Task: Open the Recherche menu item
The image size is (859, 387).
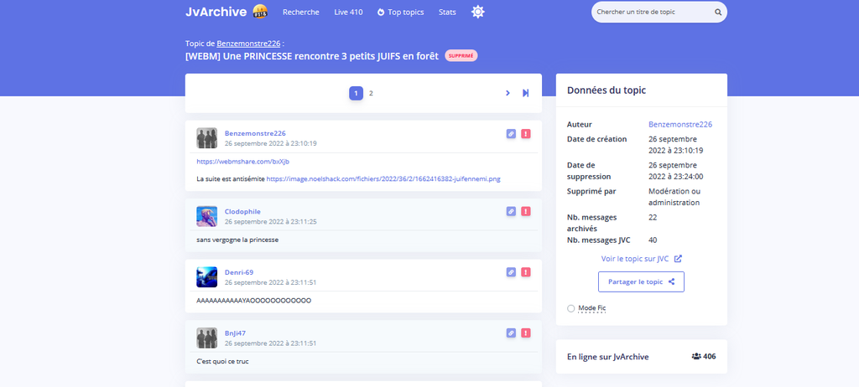Action: [300, 13]
